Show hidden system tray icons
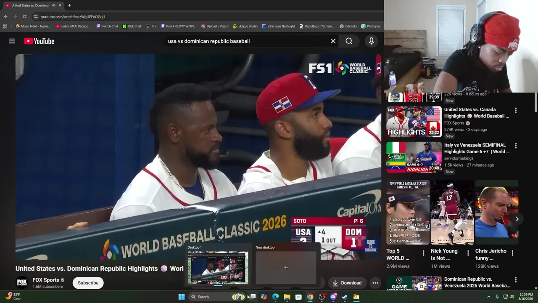538x303 pixels. point(488,297)
